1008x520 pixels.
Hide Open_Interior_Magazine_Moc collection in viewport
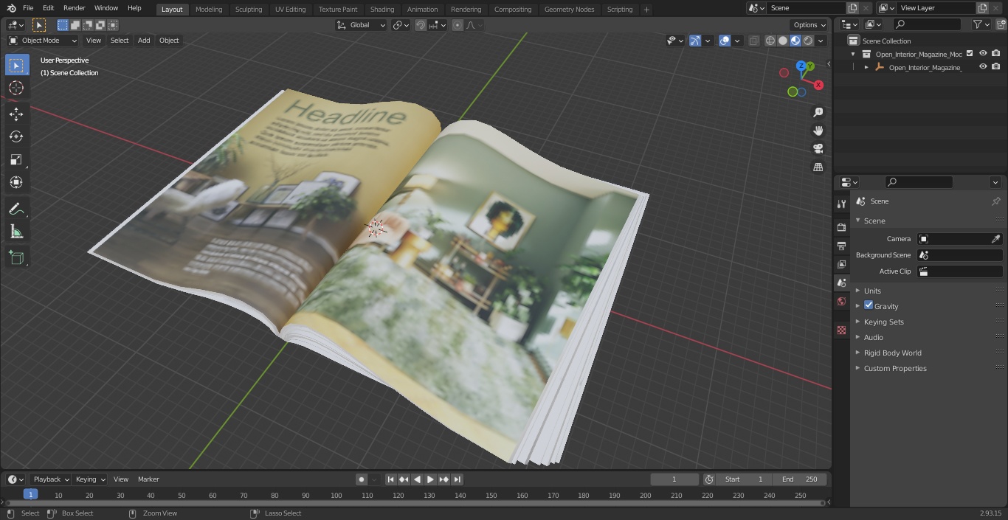pos(983,53)
